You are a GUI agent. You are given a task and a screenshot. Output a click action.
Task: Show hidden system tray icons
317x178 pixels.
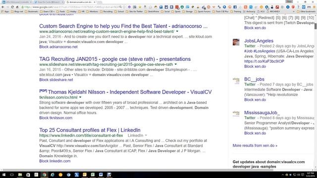click(x=283, y=175)
